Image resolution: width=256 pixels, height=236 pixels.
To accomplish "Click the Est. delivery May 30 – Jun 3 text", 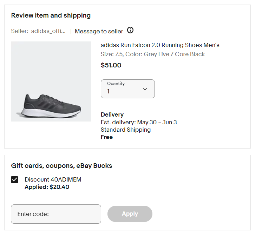I will pos(139,122).
